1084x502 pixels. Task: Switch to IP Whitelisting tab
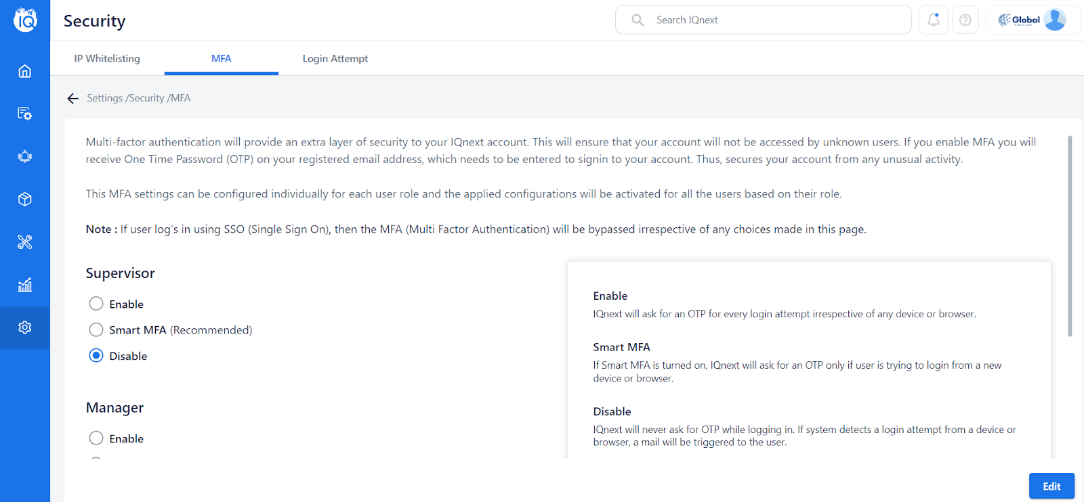(x=107, y=59)
